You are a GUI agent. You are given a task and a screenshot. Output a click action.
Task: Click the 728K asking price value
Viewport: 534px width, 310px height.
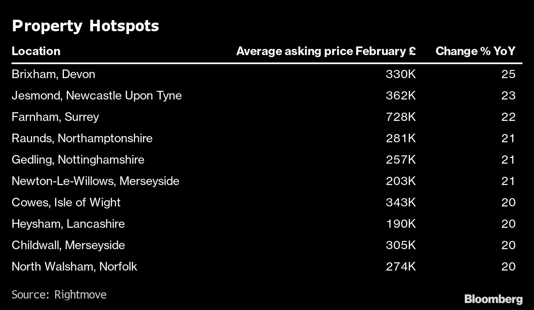tap(400, 117)
